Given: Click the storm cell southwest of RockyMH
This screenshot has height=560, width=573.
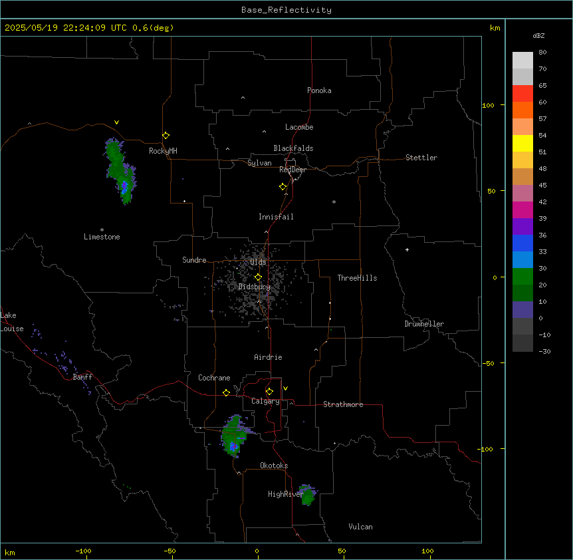Looking at the screenshot, I should tap(120, 171).
